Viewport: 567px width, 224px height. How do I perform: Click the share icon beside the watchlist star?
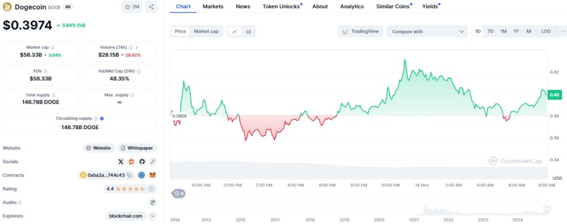pyautogui.click(x=152, y=7)
